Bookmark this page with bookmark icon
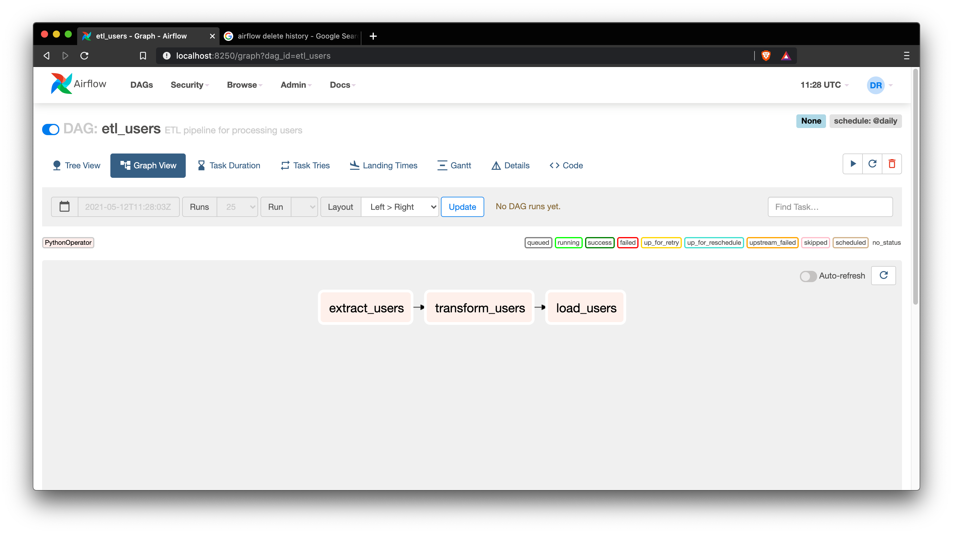The height and width of the screenshot is (534, 953). (143, 56)
